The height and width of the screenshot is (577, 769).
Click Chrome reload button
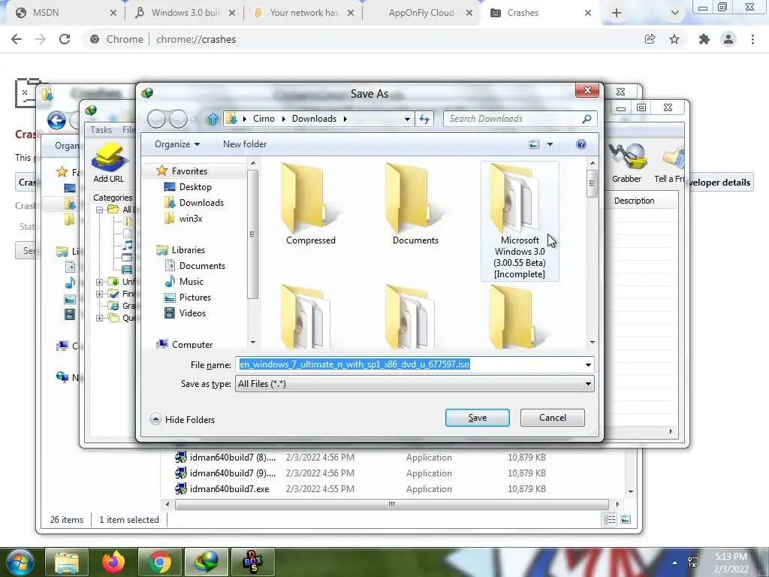pos(65,39)
